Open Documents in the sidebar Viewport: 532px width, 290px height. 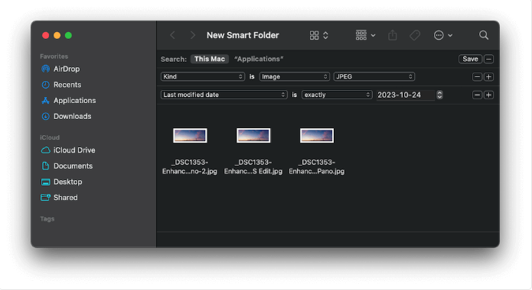(67, 166)
